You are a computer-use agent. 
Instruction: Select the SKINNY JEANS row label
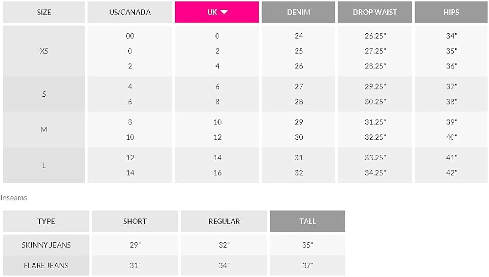point(46,245)
